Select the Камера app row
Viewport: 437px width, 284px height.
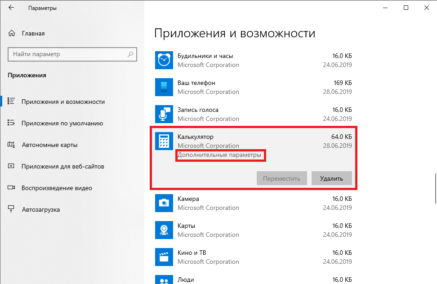pos(253,203)
